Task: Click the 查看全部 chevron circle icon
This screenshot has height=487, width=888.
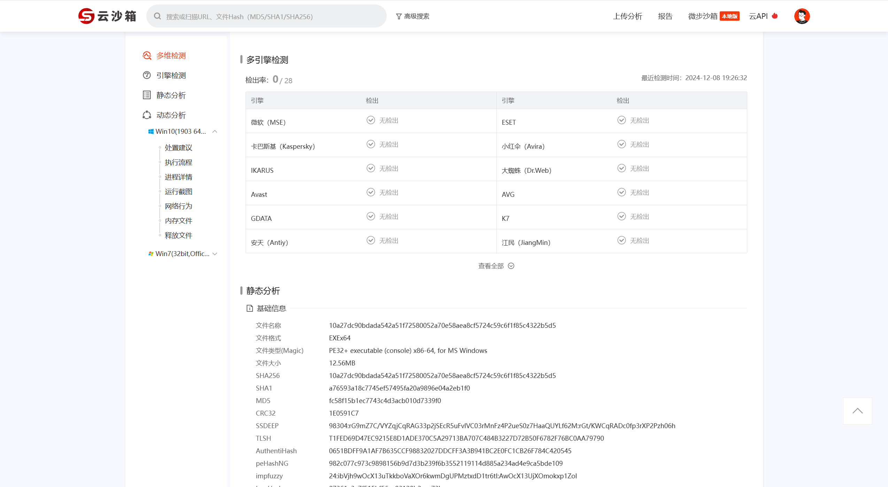Action: tap(511, 266)
